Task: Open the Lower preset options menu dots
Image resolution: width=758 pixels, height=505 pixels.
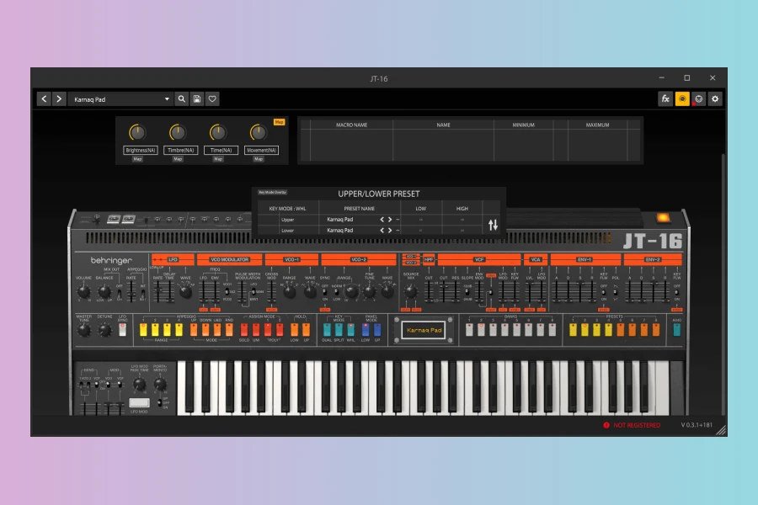Action: coord(398,231)
